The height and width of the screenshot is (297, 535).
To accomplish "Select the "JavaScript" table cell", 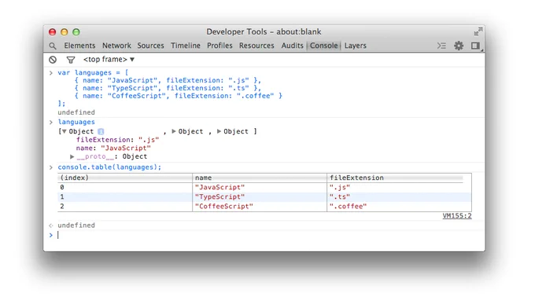I will coord(260,187).
